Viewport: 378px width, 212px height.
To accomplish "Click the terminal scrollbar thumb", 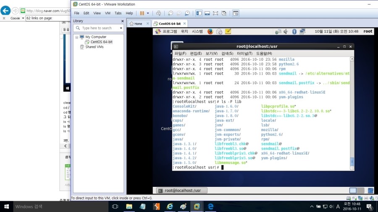I will [352, 161].
